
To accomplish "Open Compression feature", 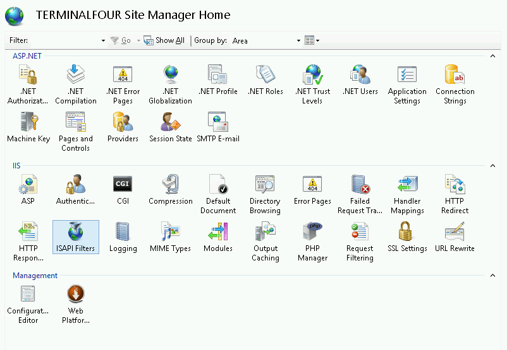I will pyautogui.click(x=171, y=189).
